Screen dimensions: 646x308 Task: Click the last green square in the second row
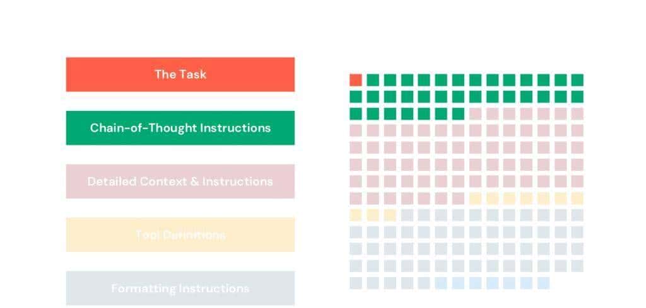pos(577,97)
